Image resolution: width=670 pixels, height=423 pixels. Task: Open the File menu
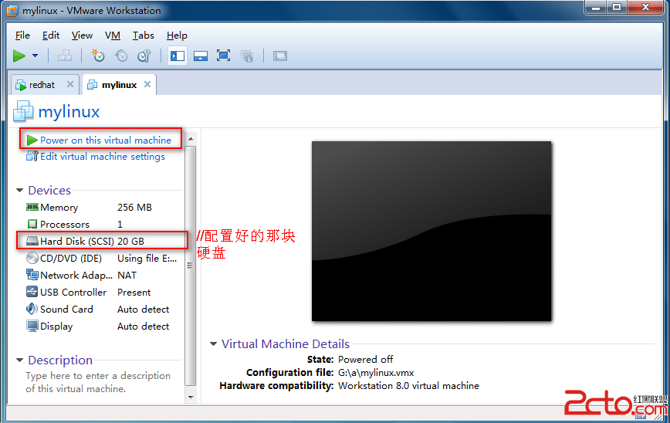click(x=22, y=36)
